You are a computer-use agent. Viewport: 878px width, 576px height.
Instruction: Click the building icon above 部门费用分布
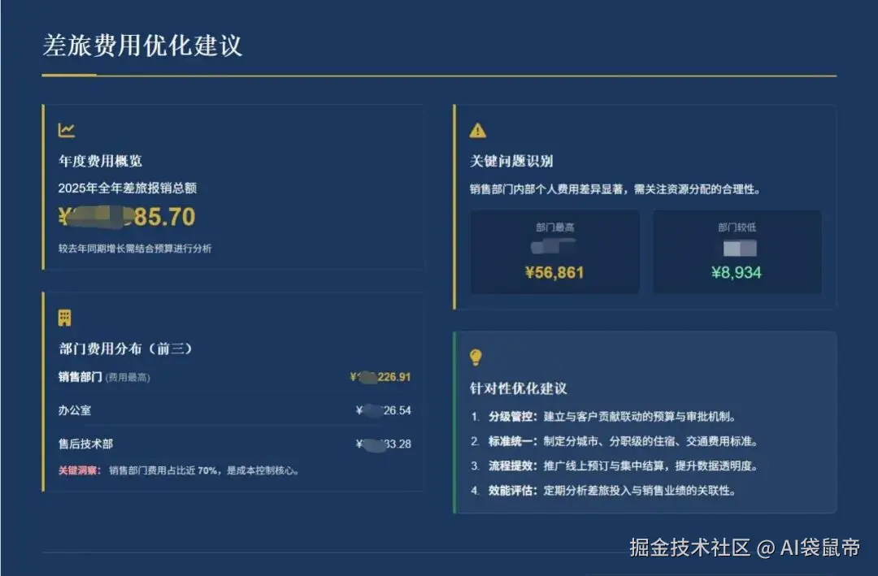pos(63,317)
